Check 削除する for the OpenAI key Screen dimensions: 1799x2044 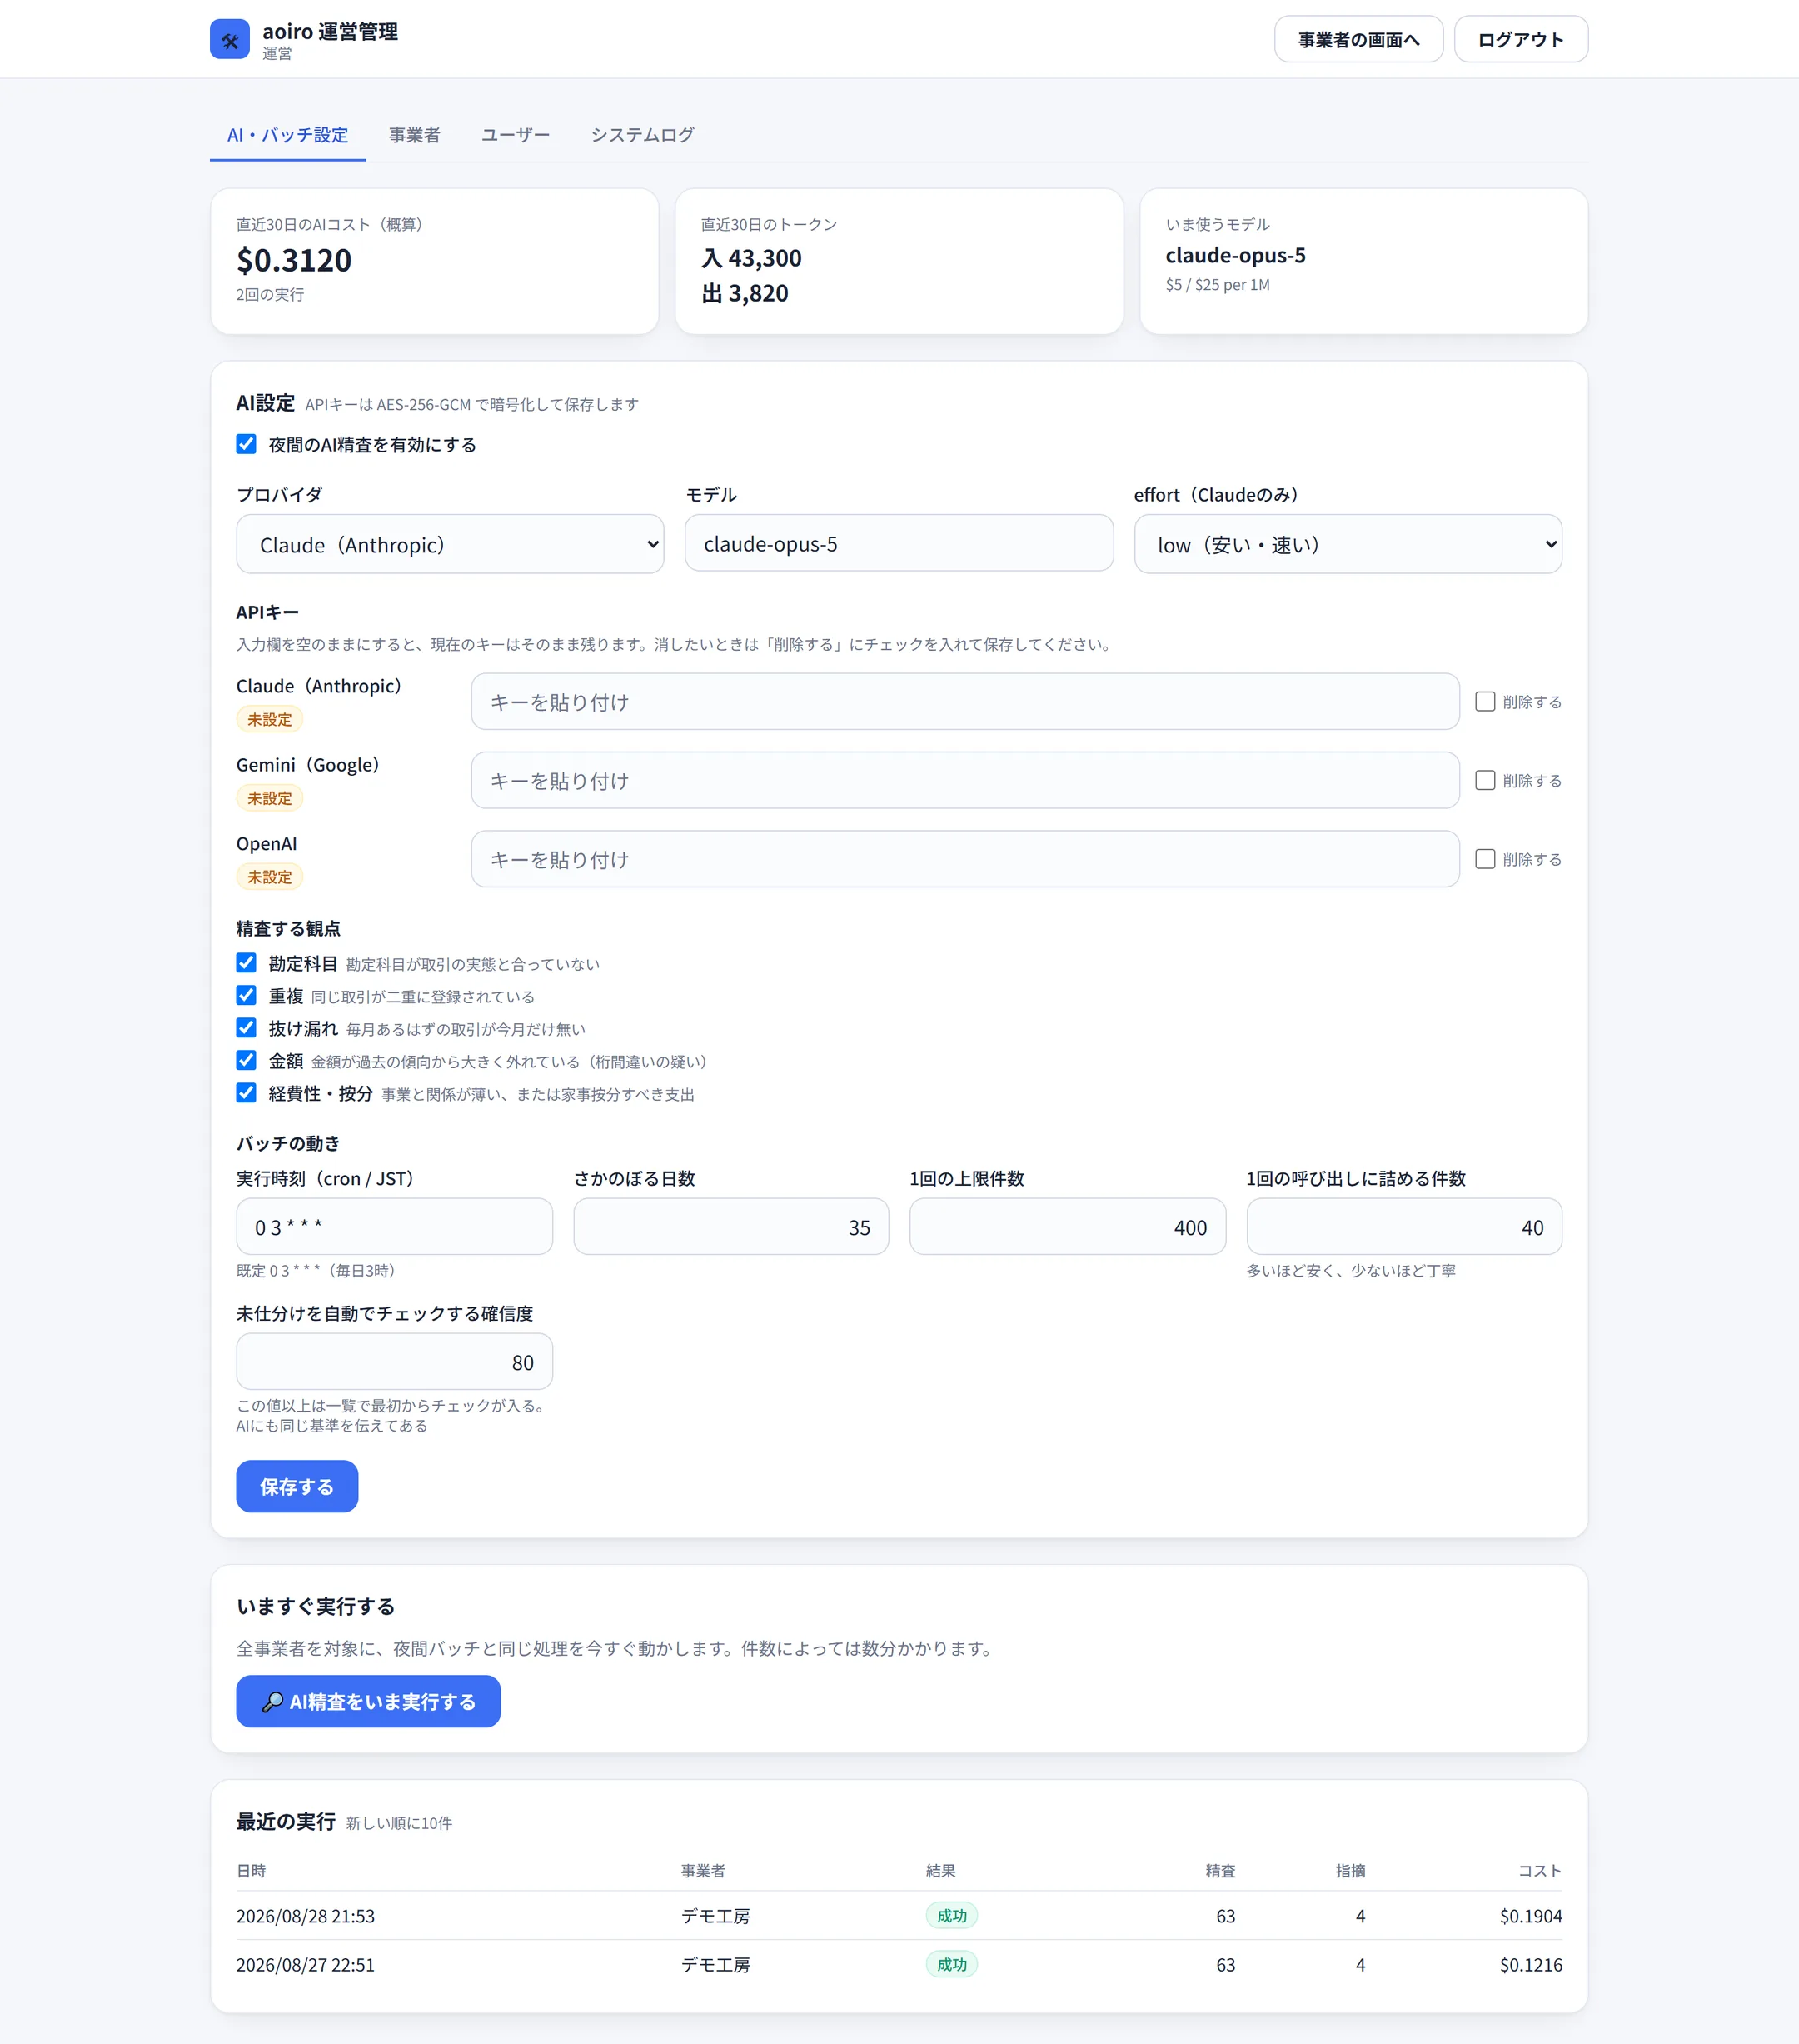coord(1485,859)
